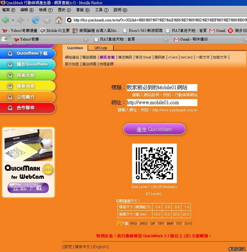
Task: Open the 技術天地 sidebar button
Action: coord(28,75)
